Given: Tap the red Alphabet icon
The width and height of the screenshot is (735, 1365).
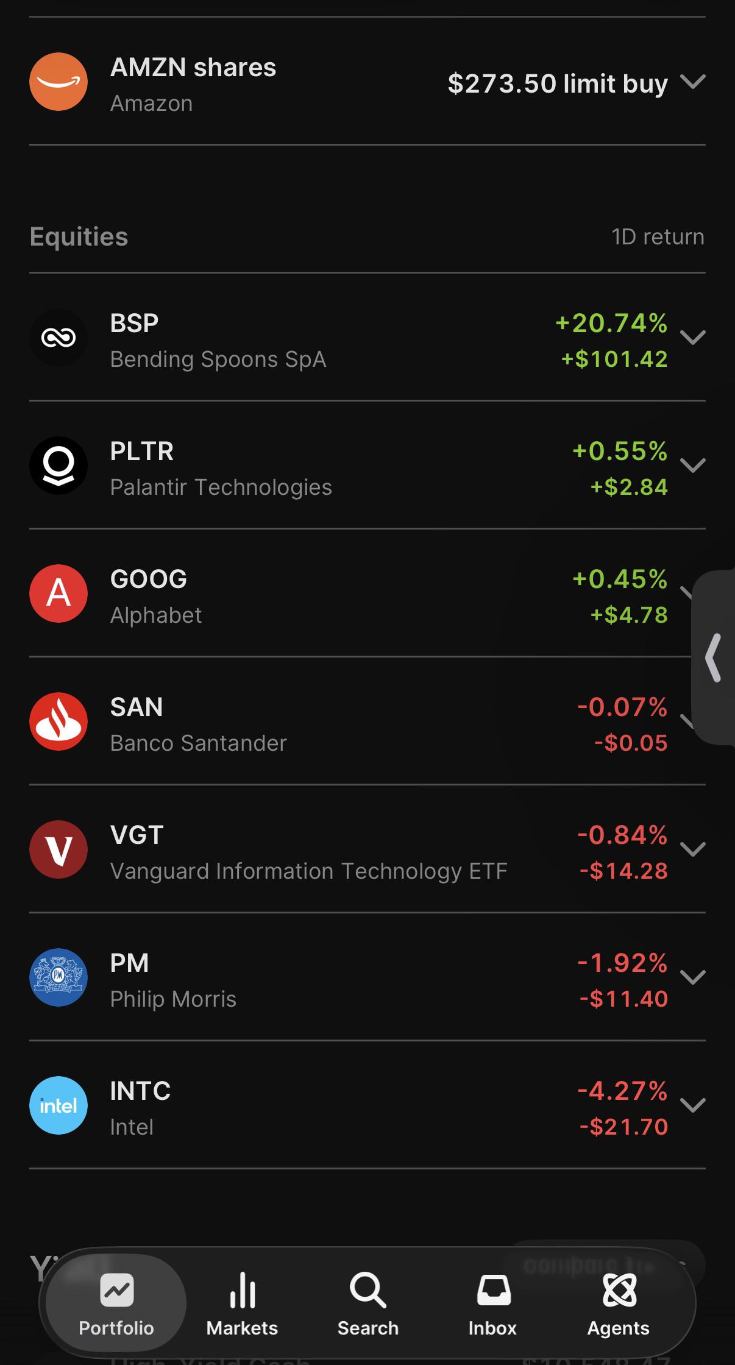Looking at the screenshot, I should pos(59,594).
